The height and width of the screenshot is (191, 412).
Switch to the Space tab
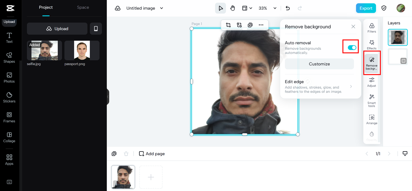[x=83, y=7]
